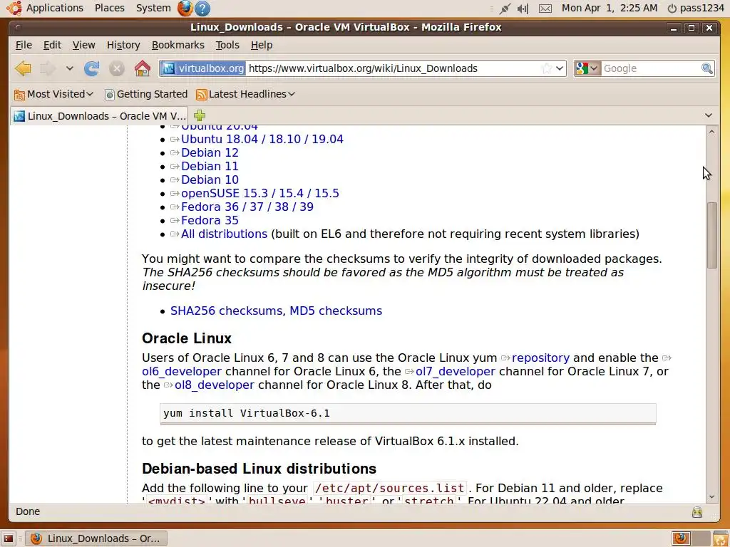Bookmark this page with the star icon
The height and width of the screenshot is (547, 730).
[547, 68]
